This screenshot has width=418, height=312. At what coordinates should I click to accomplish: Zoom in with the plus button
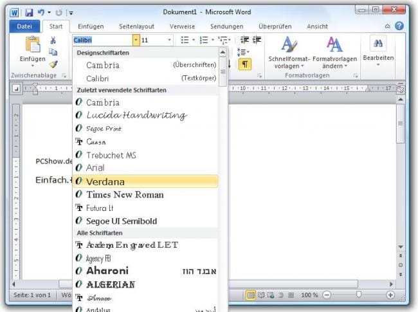(390, 295)
